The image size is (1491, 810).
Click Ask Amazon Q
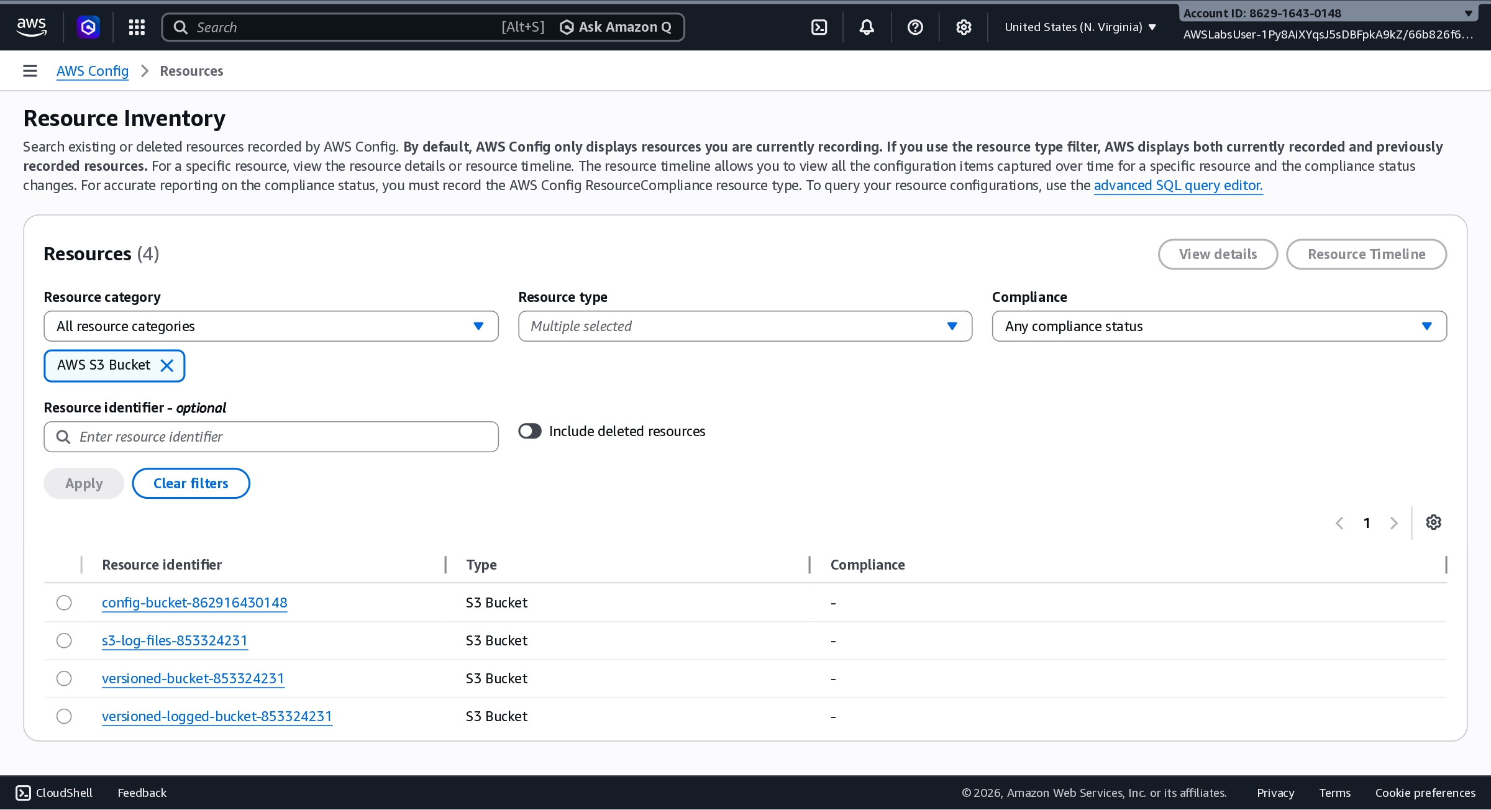click(616, 27)
